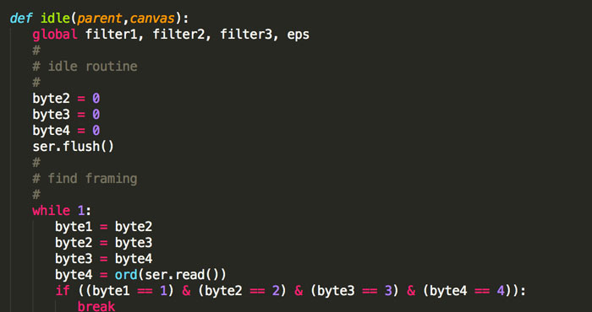Screen dimensions: 592x312
Task: Click the filter2 variable in the global statement
Action: [x=178, y=35]
